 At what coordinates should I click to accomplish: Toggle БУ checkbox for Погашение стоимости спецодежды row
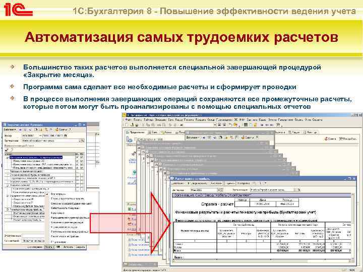click(x=77, y=167)
